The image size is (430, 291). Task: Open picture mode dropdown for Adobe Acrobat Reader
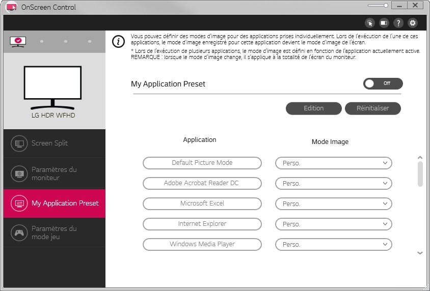[x=334, y=184]
